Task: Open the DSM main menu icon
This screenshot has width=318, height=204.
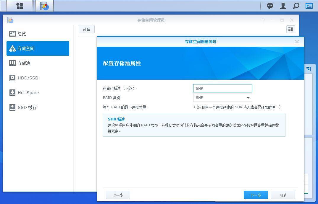Action: [x=20, y=6]
